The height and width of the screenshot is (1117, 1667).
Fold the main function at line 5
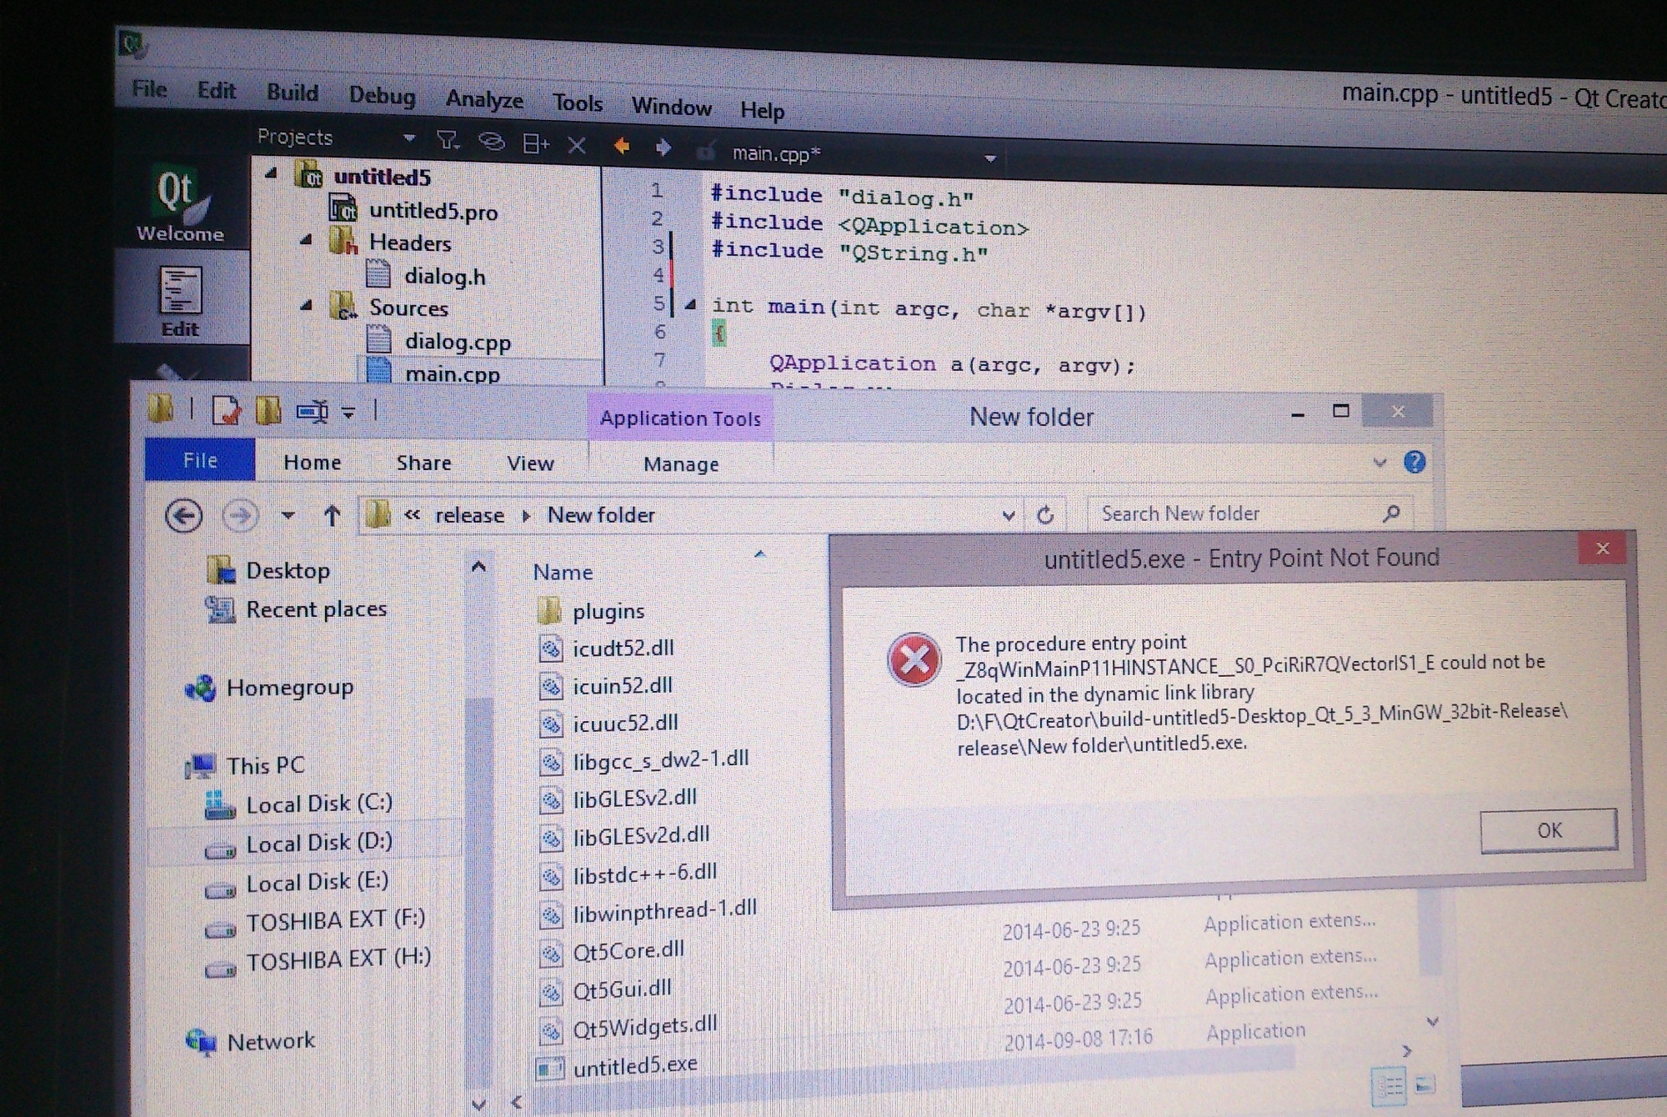(x=690, y=305)
